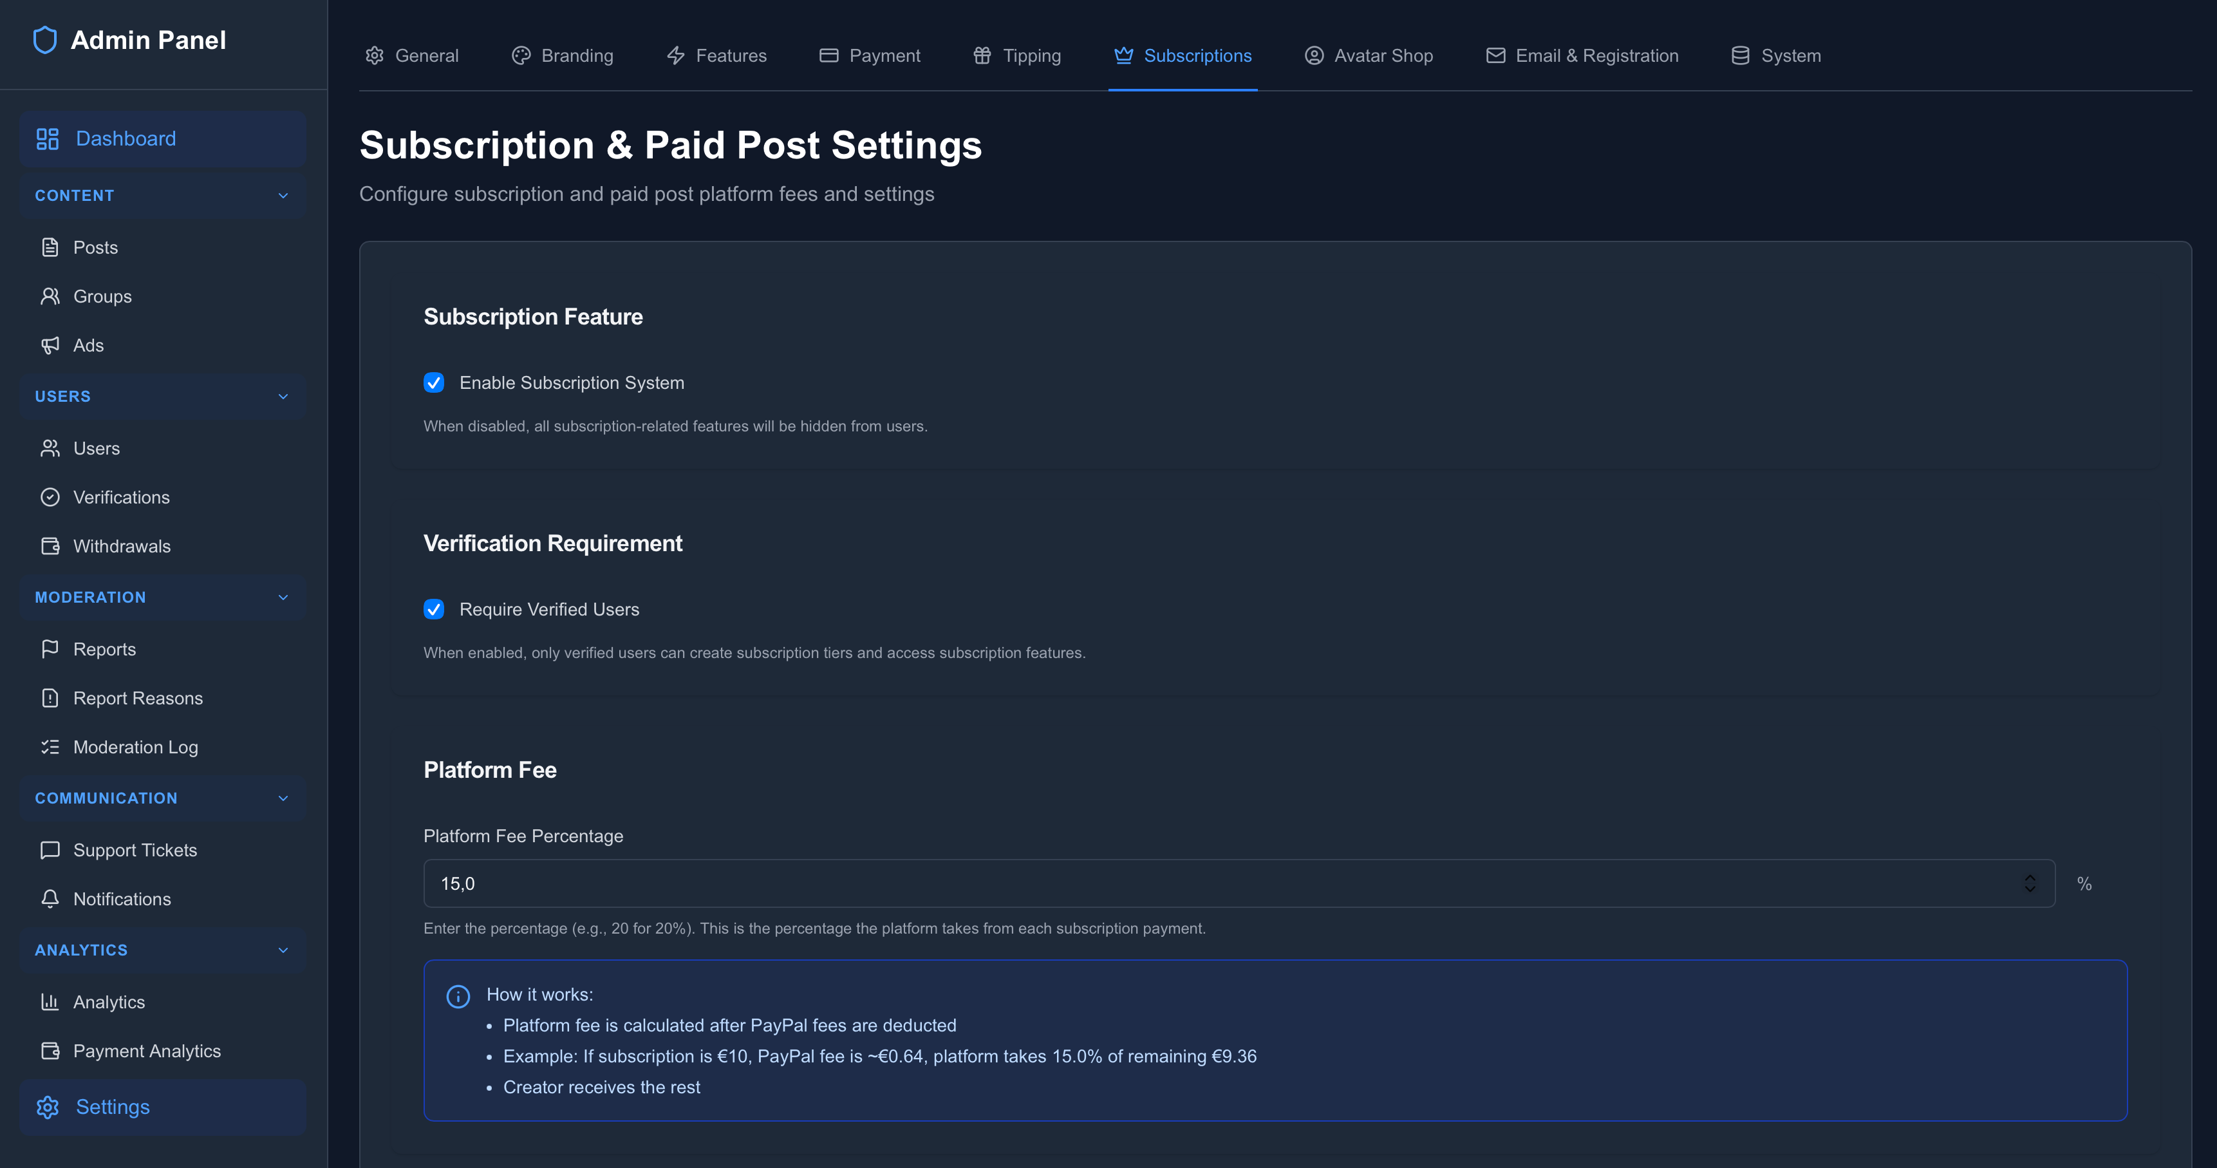Click the Ads megaphone icon
2217x1168 pixels.
[x=50, y=345]
